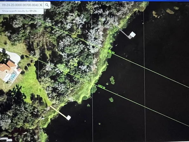Viewport: 189px width, 142px height.
Task: Click the small vegetation island below the 1052.50 line
Action: [x=111, y=100]
